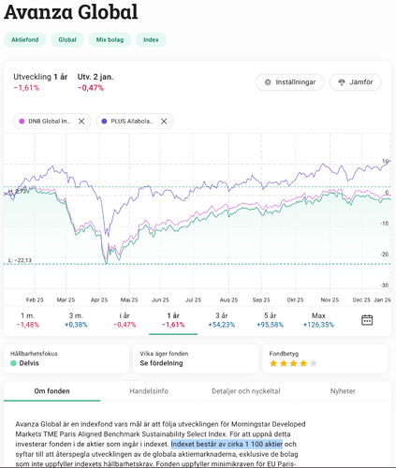The height and width of the screenshot is (468, 396).
Task: Remove DNB Global comparison with X
Action: [81, 122]
